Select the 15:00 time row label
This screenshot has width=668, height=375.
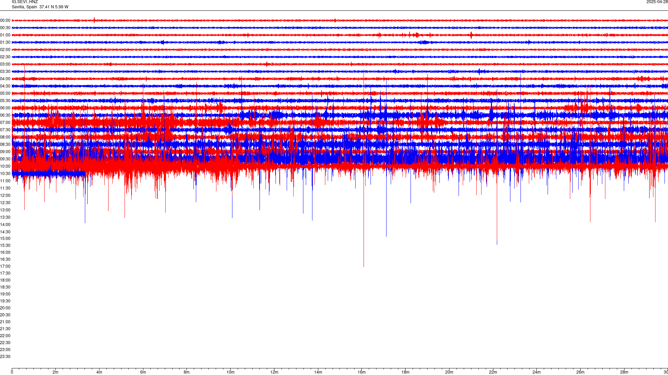tap(5, 239)
